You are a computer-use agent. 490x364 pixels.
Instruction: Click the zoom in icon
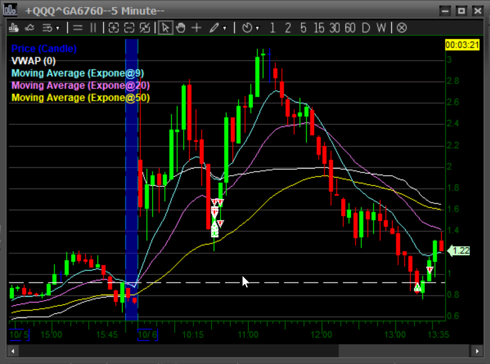click(113, 28)
